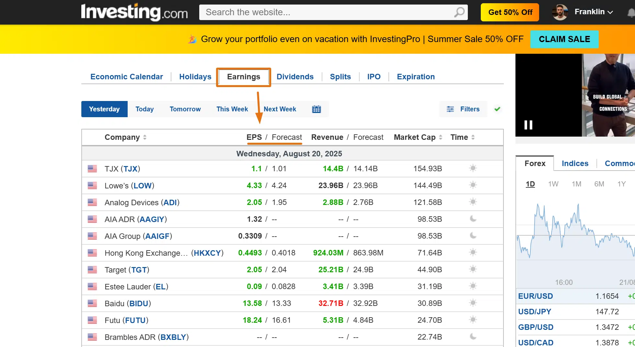Viewport: 635px width, 347px height.
Task: Set chart range to 1D
Action: pyautogui.click(x=530, y=184)
